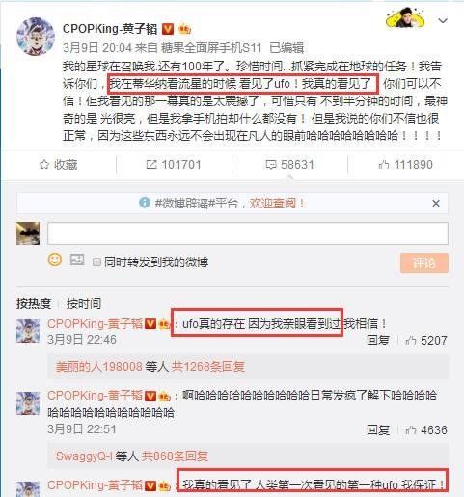Click the yellow cartoon avatar badge at top right
This screenshot has width=464, height=497.
(404, 17)
